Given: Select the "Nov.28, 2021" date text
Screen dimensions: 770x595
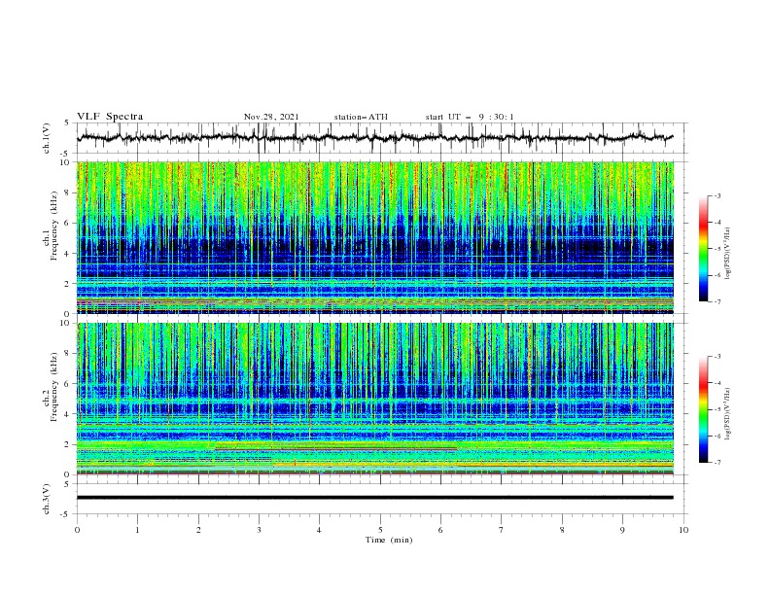Looking at the screenshot, I should coord(271,117).
